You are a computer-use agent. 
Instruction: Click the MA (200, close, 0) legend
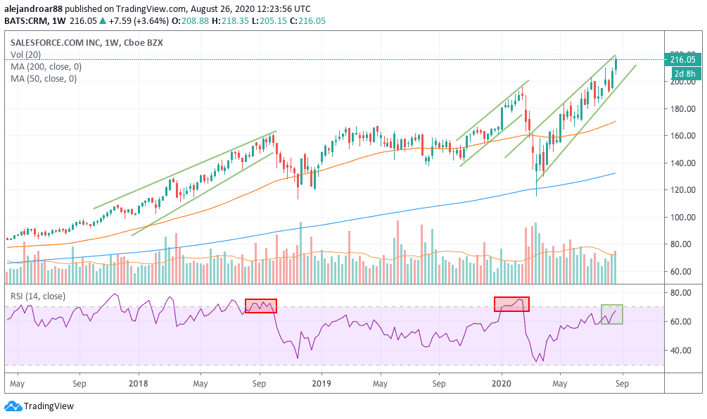click(46, 67)
